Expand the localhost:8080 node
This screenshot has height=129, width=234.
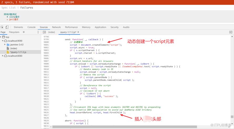coord(2,56)
